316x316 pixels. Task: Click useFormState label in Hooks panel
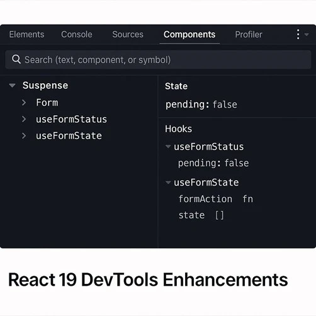206,183
